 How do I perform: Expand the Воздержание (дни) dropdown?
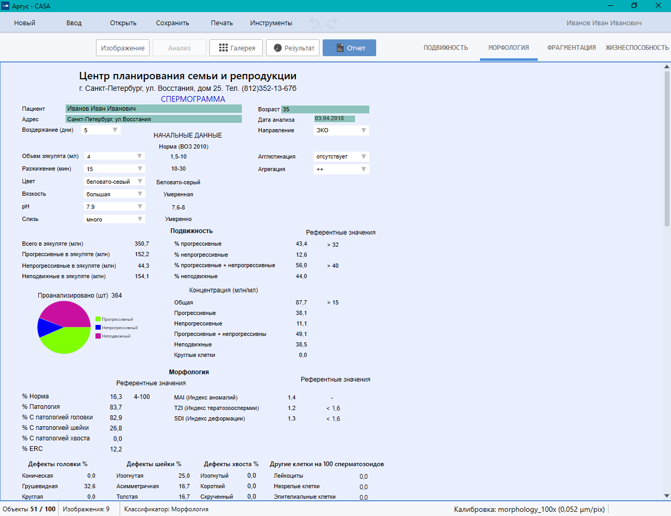coord(115,130)
